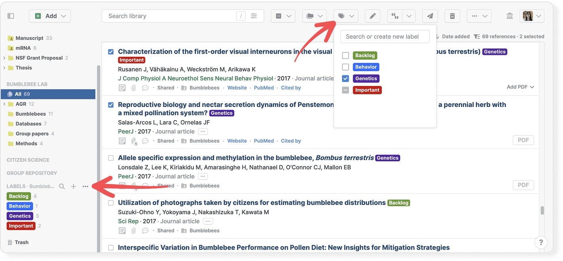Expand the NSF Grant Proposal folder
The width and height of the screenshot is (563, 261).
point(4,58)
